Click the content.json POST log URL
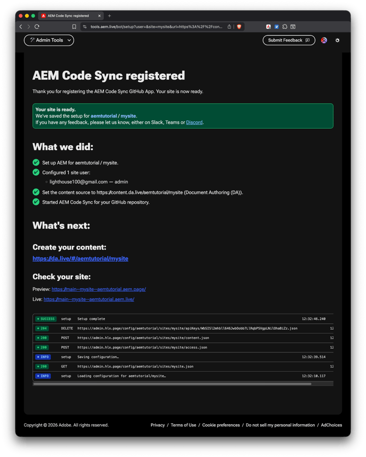The width and height of the screenshot is (366, 457). click(x=143, y=338)
